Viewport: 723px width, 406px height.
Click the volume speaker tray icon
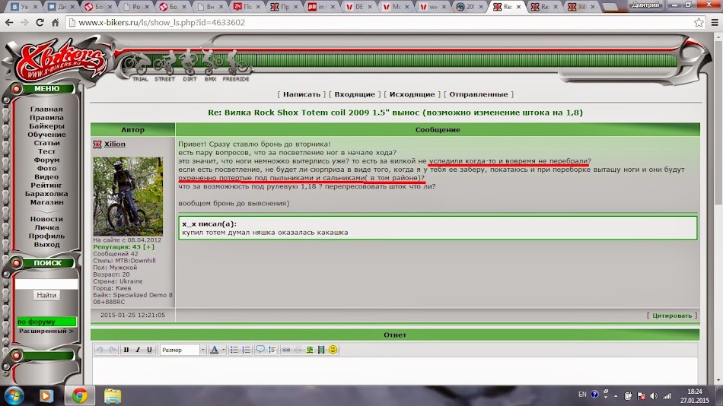[x=654, y=396]
